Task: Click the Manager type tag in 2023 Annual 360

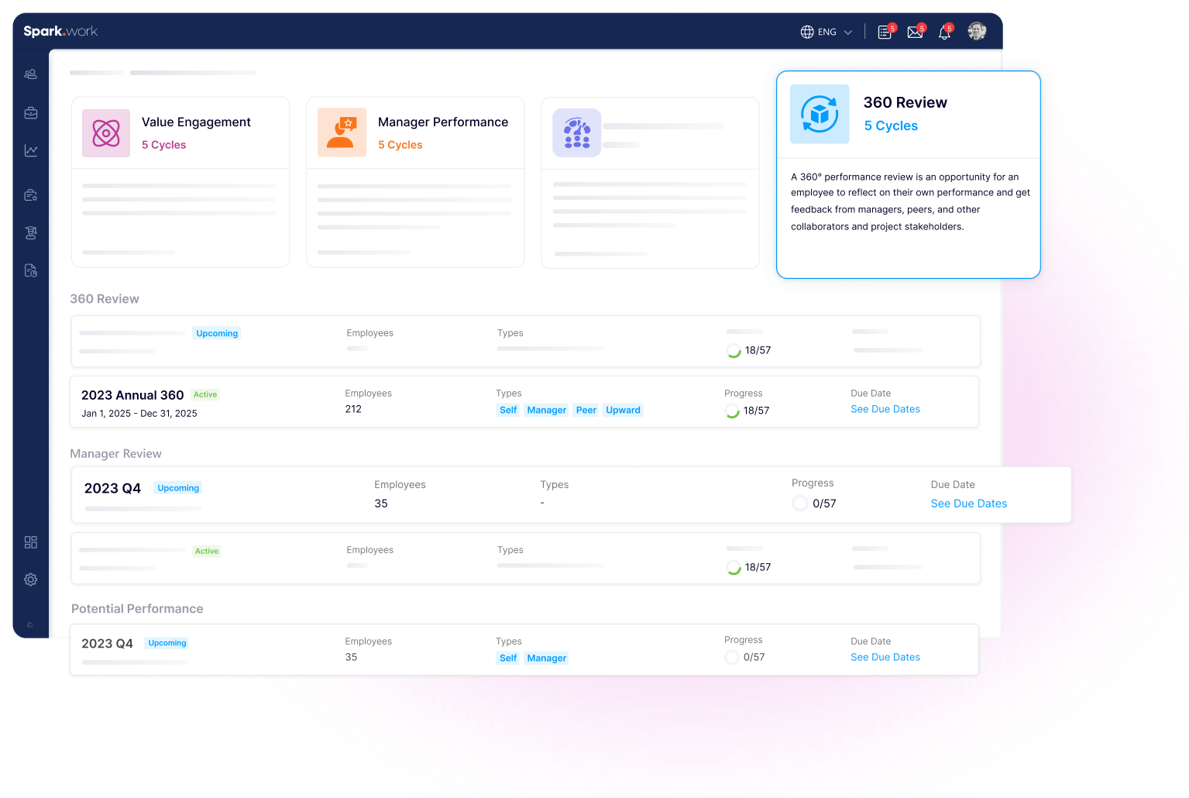Action: click(547, 410)
